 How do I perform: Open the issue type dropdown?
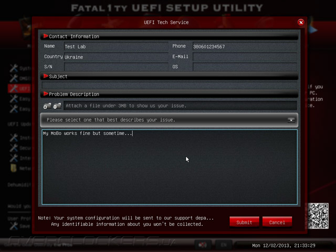coord(169,120)
